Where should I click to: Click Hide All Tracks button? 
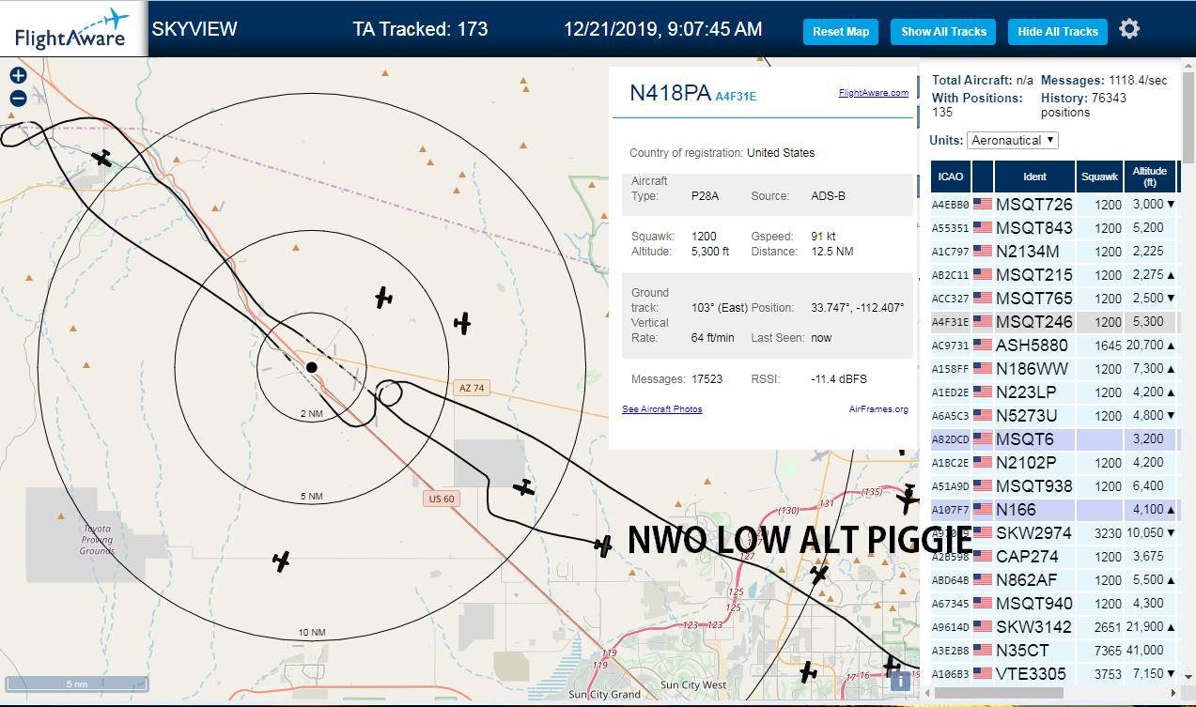click(1058, 31)
